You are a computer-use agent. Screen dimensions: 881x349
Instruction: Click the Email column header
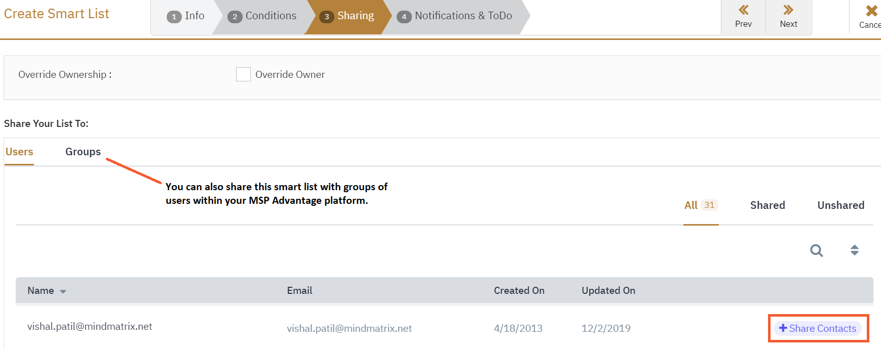(x=299, y=291)
